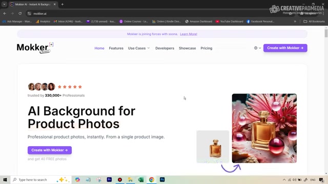Open the Chrome three-dot menu

pos(323,14)
